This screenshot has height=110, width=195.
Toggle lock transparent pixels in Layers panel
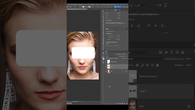[x=110, y=58]
